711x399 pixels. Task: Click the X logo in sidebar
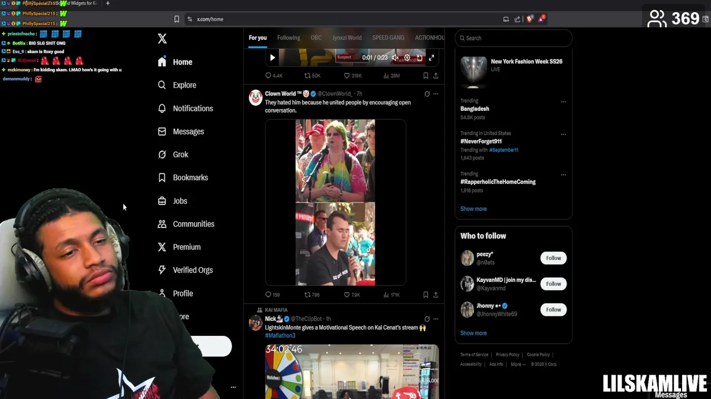click(x=162, y=38)
